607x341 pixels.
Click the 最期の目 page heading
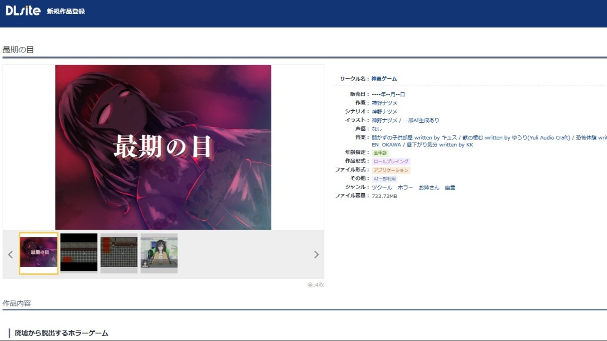coord(18,50)
